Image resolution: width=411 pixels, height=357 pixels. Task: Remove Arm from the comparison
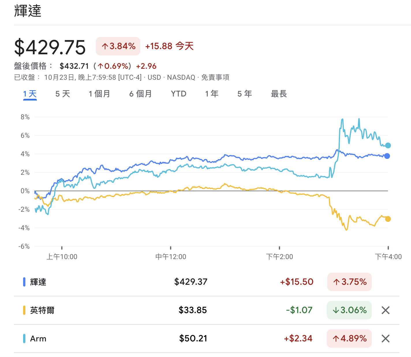[x=385, y=339]
